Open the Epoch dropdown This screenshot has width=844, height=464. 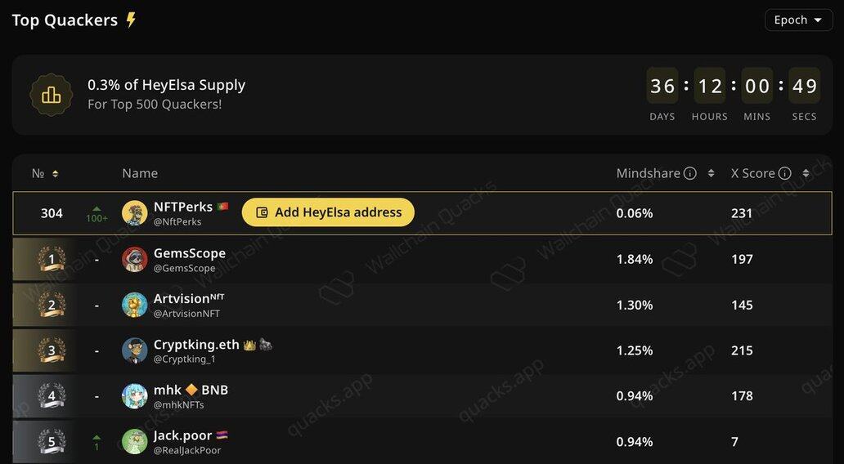click(798, 20)
